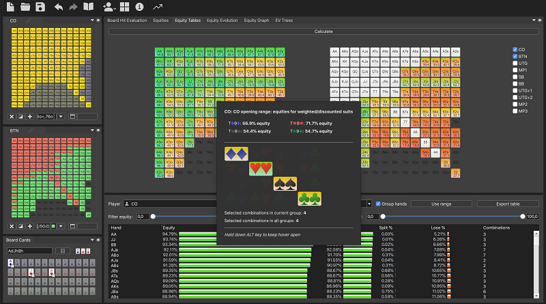Edit the BTN panel name with the pencil icon

31,130
